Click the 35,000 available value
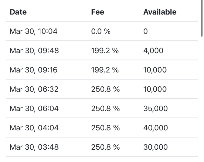The image size is (204, 162). [x=155, y=109]
